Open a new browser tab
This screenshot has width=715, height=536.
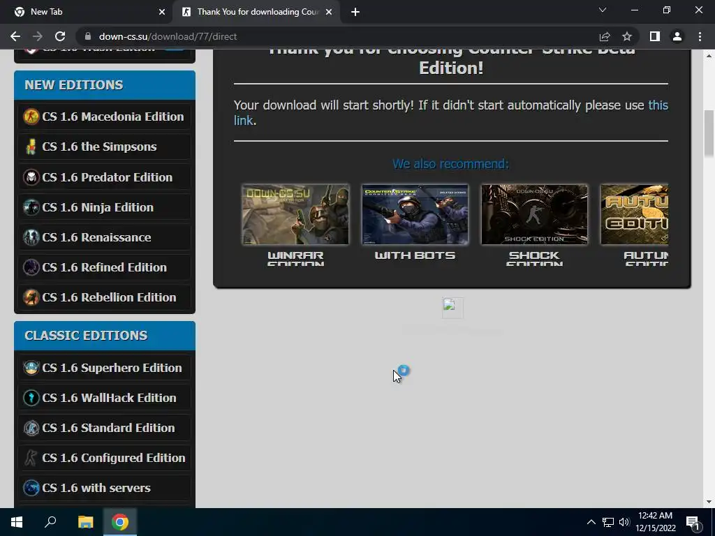[x=355, y=12]
